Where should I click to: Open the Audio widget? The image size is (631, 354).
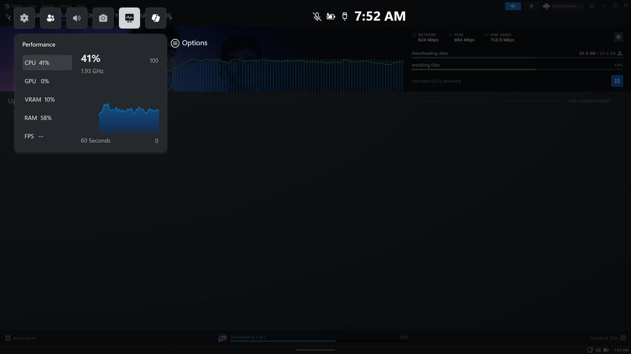(77, 18)
